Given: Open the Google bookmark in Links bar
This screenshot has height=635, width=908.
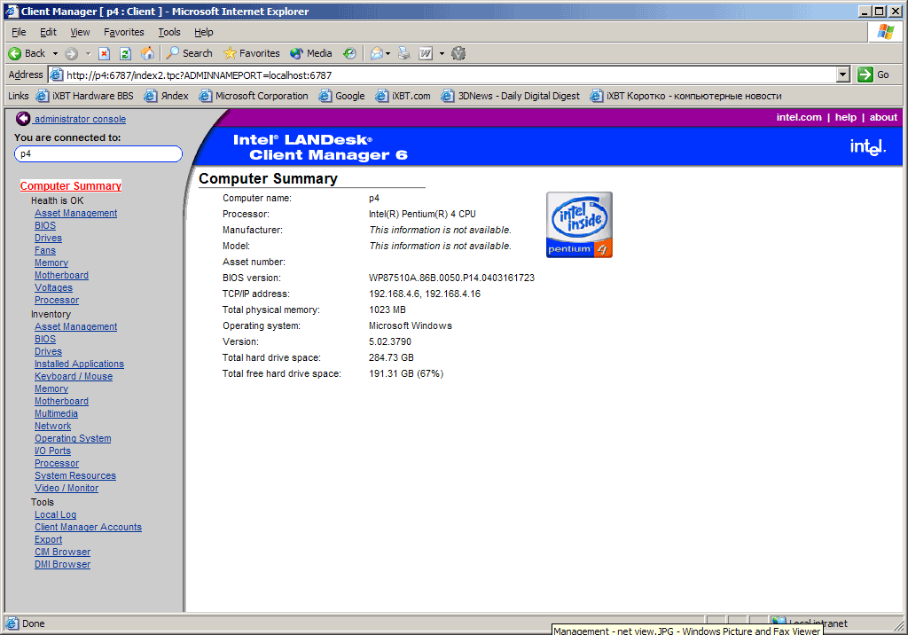Looking at the screenshot, I should point(341,96).
